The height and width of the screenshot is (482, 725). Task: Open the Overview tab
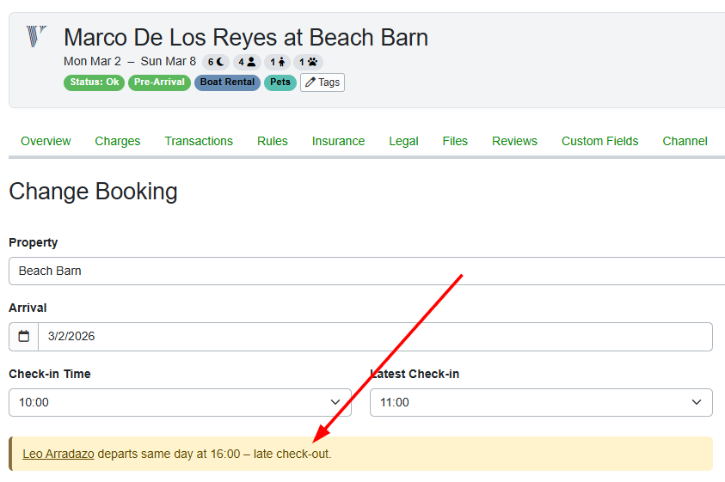pos(46,141)
